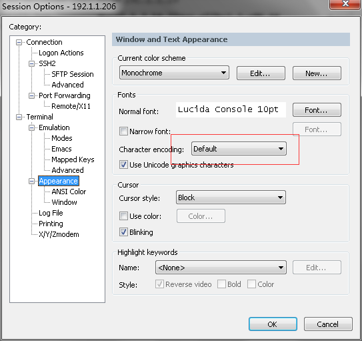Dismiss dialog with the Cancel button
Viewport: 362px width, 341px height.
point(328,324)
